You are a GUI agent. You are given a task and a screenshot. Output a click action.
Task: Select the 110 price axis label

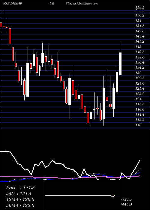point(138,125)
